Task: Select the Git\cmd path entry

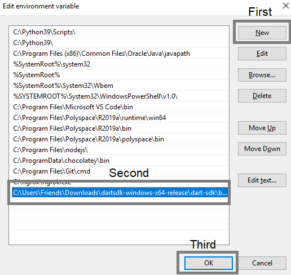Action: click(119, 171)
